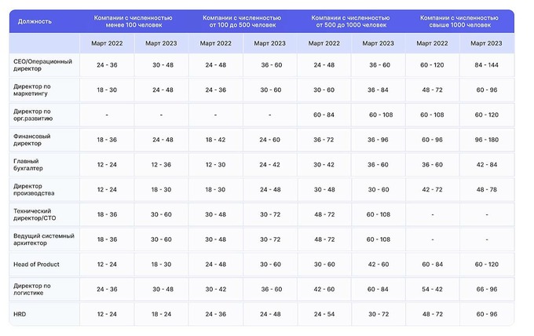Select the "24 - 54" HRD cell
This screenshot has width=534, height=336.
[x=324, y=314]
